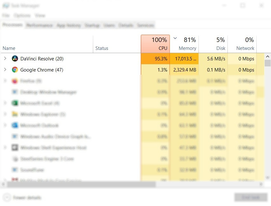The width and height of the screenshot is (271, 206).
Task: Click the Task Manager title bar icon
Action: (5, 6)
